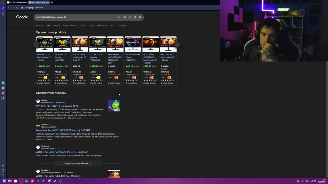Image resolution: width=328 pixels, height=184 pixels.
Task: Click the magnifier search submit icon
Action: point(140,17)
